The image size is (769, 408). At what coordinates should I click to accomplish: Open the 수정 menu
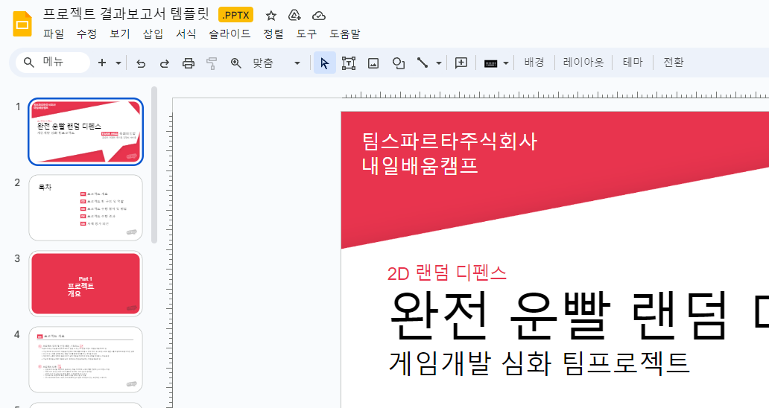(86, 34)
